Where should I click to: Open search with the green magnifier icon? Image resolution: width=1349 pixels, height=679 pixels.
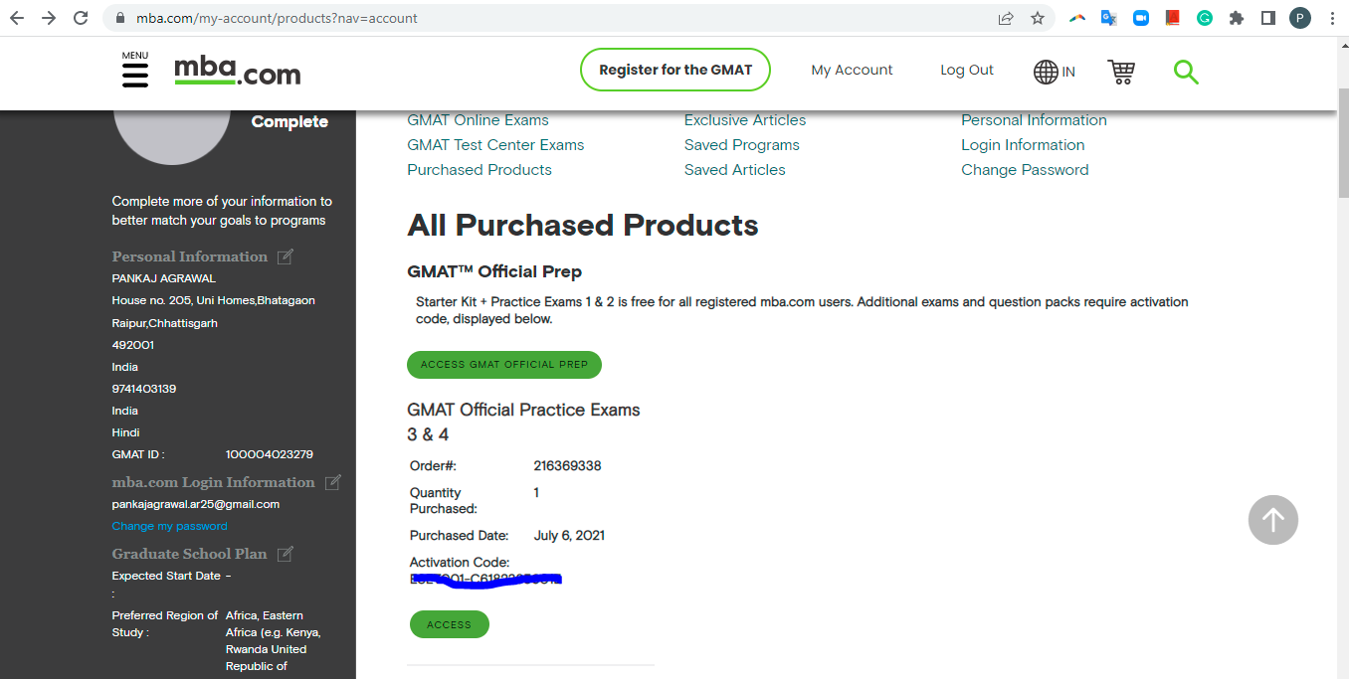click(1186, 72)
